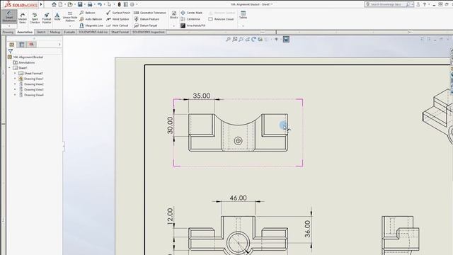The image size is (453, 255).
Task: Open the Tables tool
Action: 243,15
